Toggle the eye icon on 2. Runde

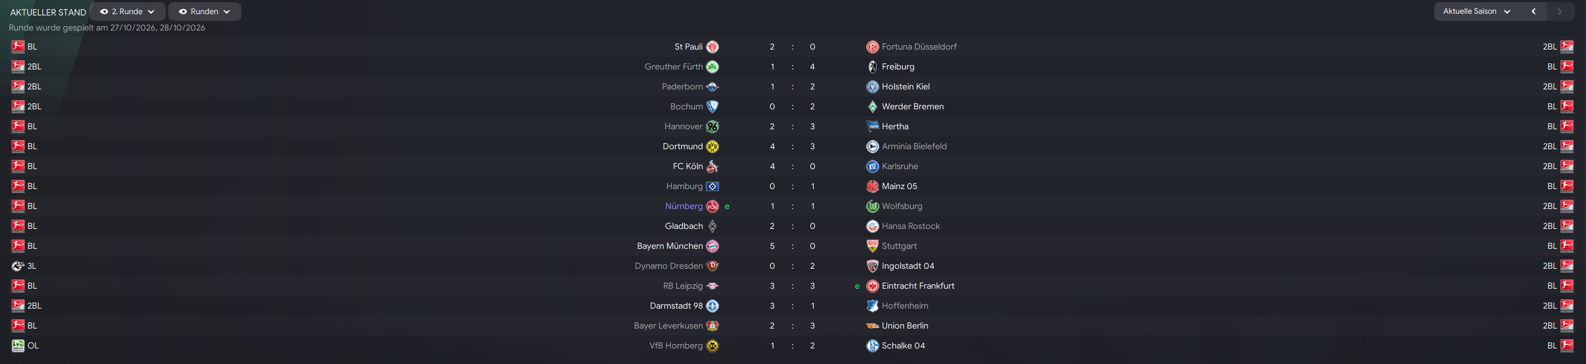[x=104, y=12]
